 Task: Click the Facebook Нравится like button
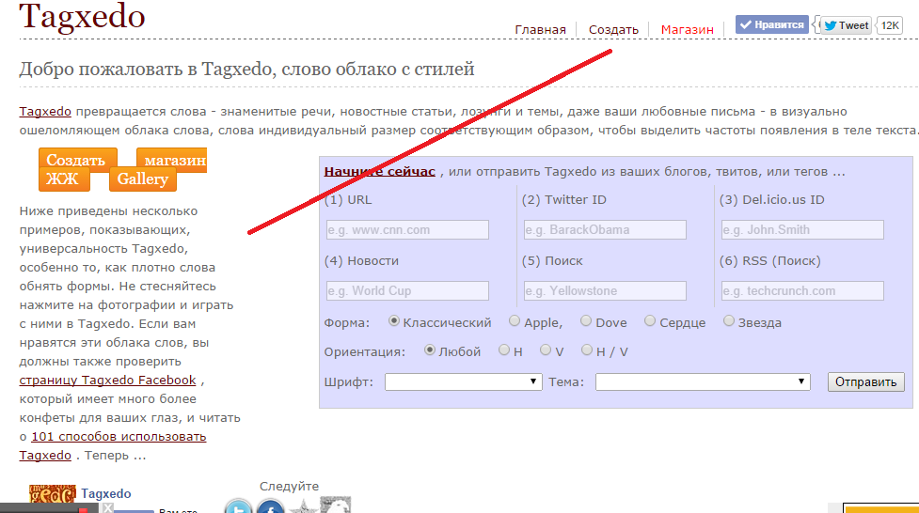tap(772, 24)
